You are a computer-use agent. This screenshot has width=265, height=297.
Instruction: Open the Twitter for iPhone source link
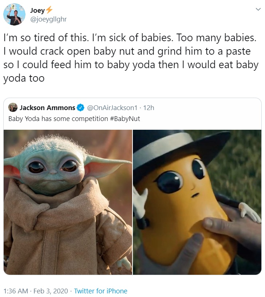point(100,291)
